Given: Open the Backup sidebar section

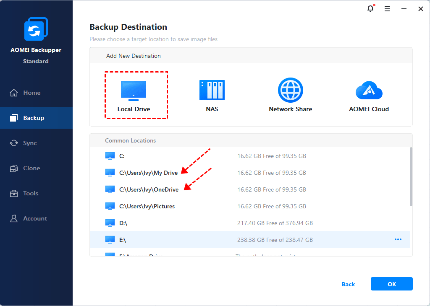Looking at the screenshot, I should (x=34, y=118).
